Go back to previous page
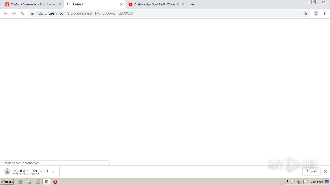Image resolution: width=330 pixels, height=185 pixels. (x=6, y=13)
